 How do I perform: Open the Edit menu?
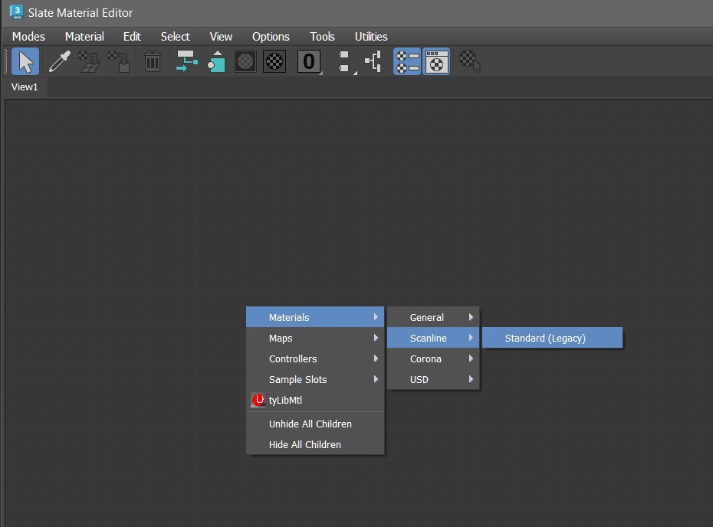click(132, 36)
